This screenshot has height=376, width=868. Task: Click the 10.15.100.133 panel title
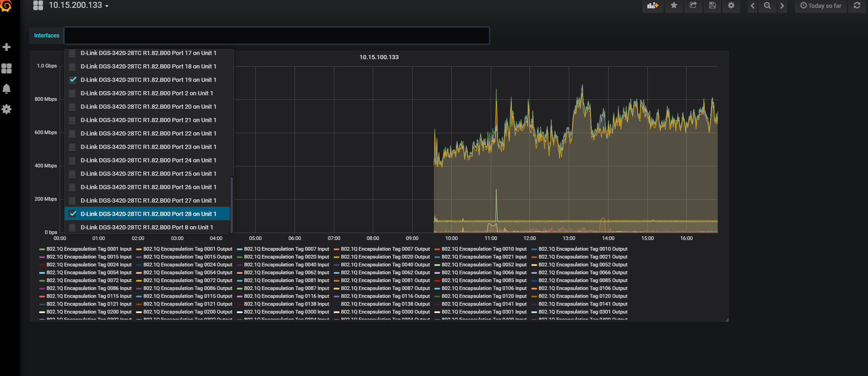[379, 57]
